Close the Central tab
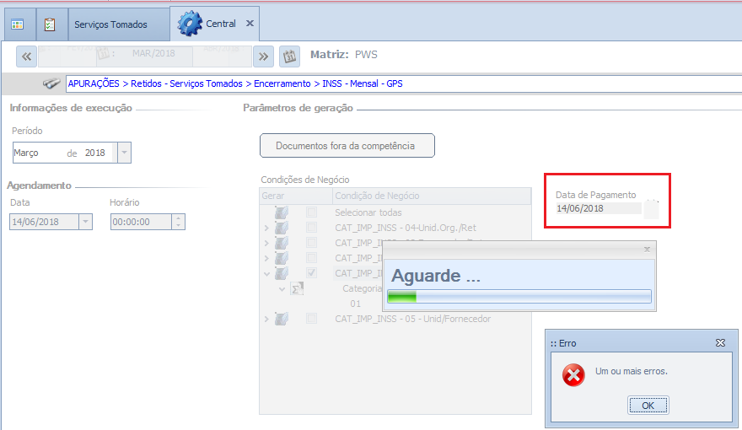The width and height of the screenshot is (742, 430). click(250, 23)
